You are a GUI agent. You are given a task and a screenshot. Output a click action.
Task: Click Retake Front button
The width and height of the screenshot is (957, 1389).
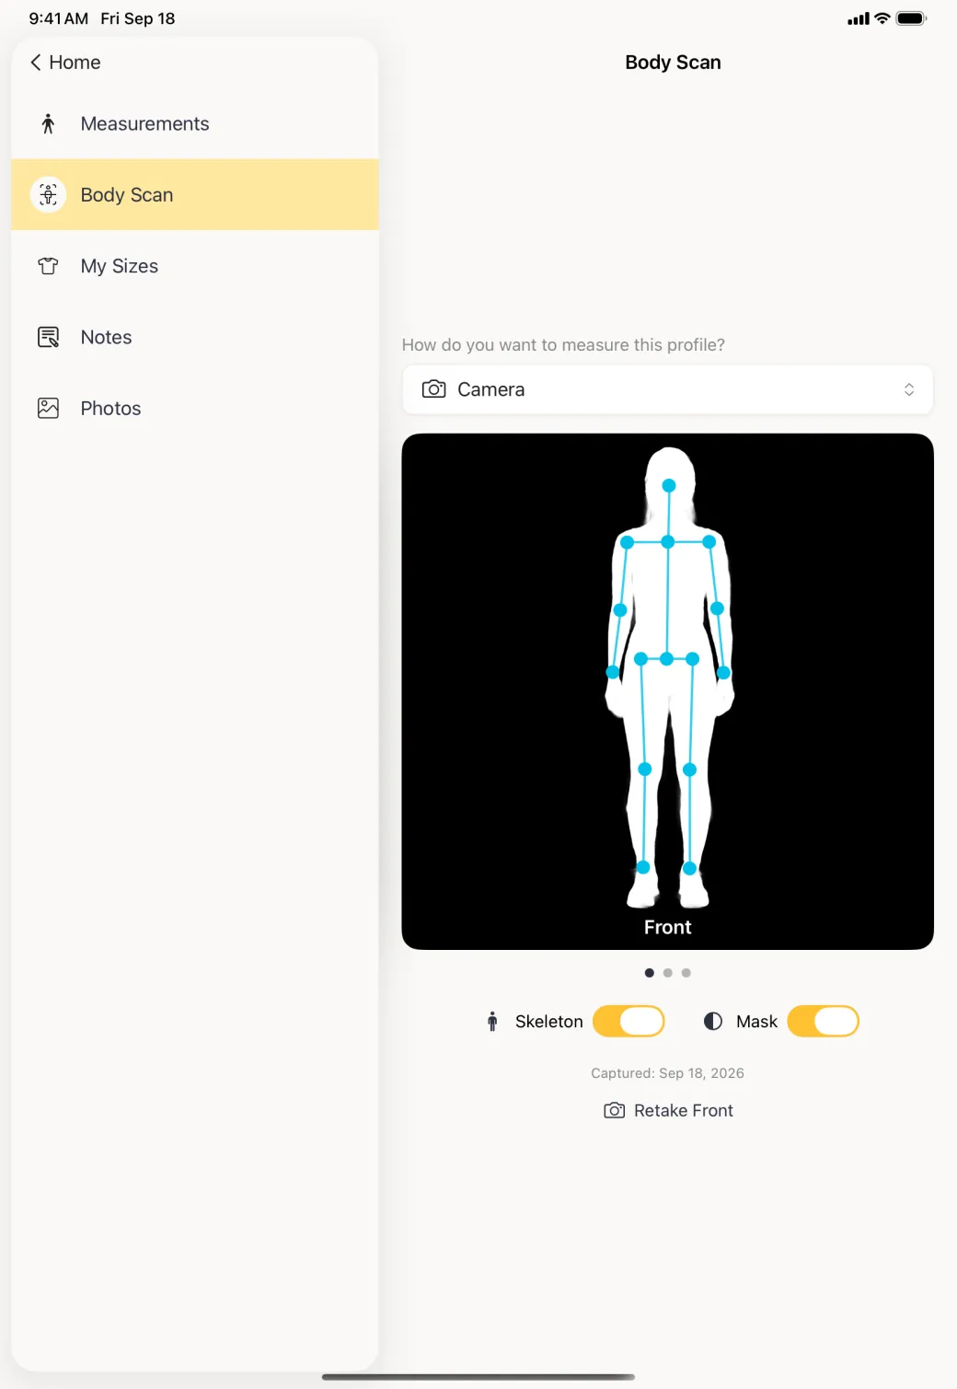click(x=668, y=1111)
